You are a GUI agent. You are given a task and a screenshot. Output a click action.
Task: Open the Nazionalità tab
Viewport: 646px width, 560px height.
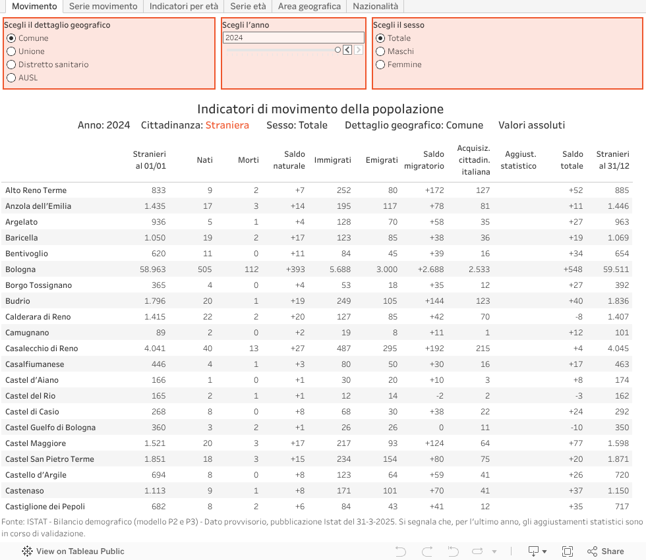pos(375,6)
